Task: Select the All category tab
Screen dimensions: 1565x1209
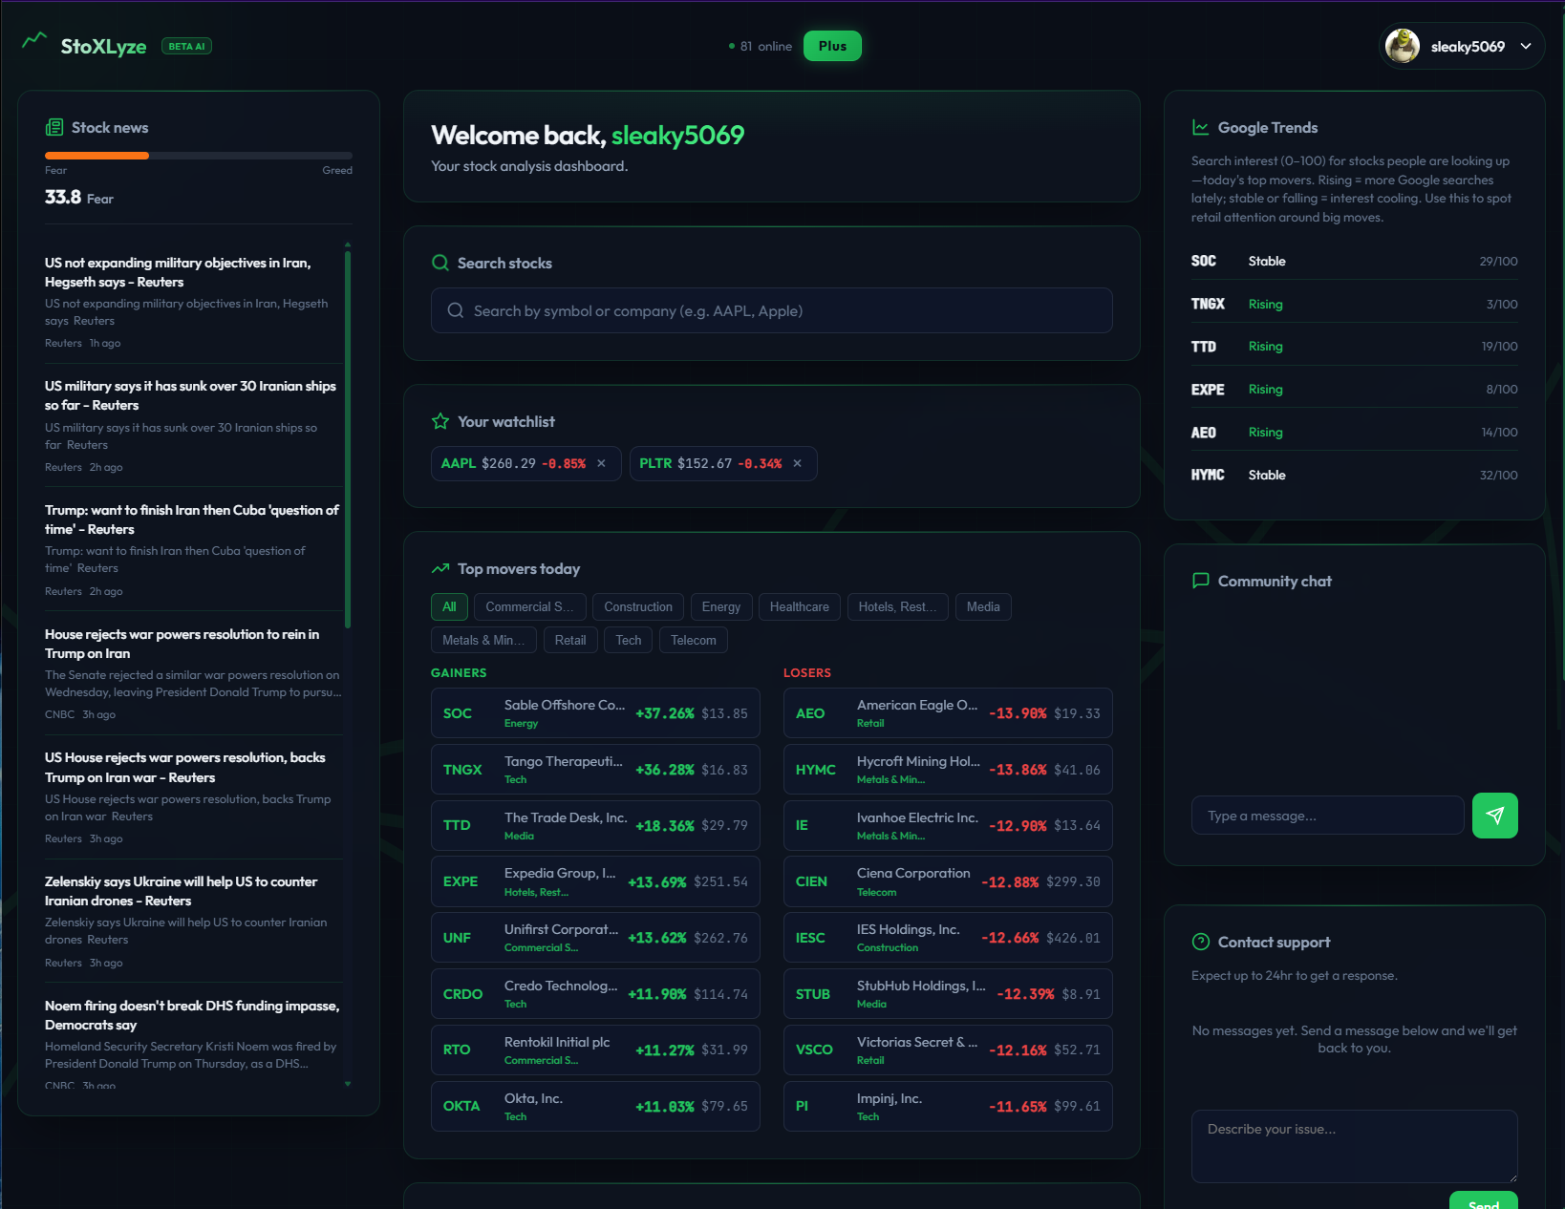Action: point(449,606)
